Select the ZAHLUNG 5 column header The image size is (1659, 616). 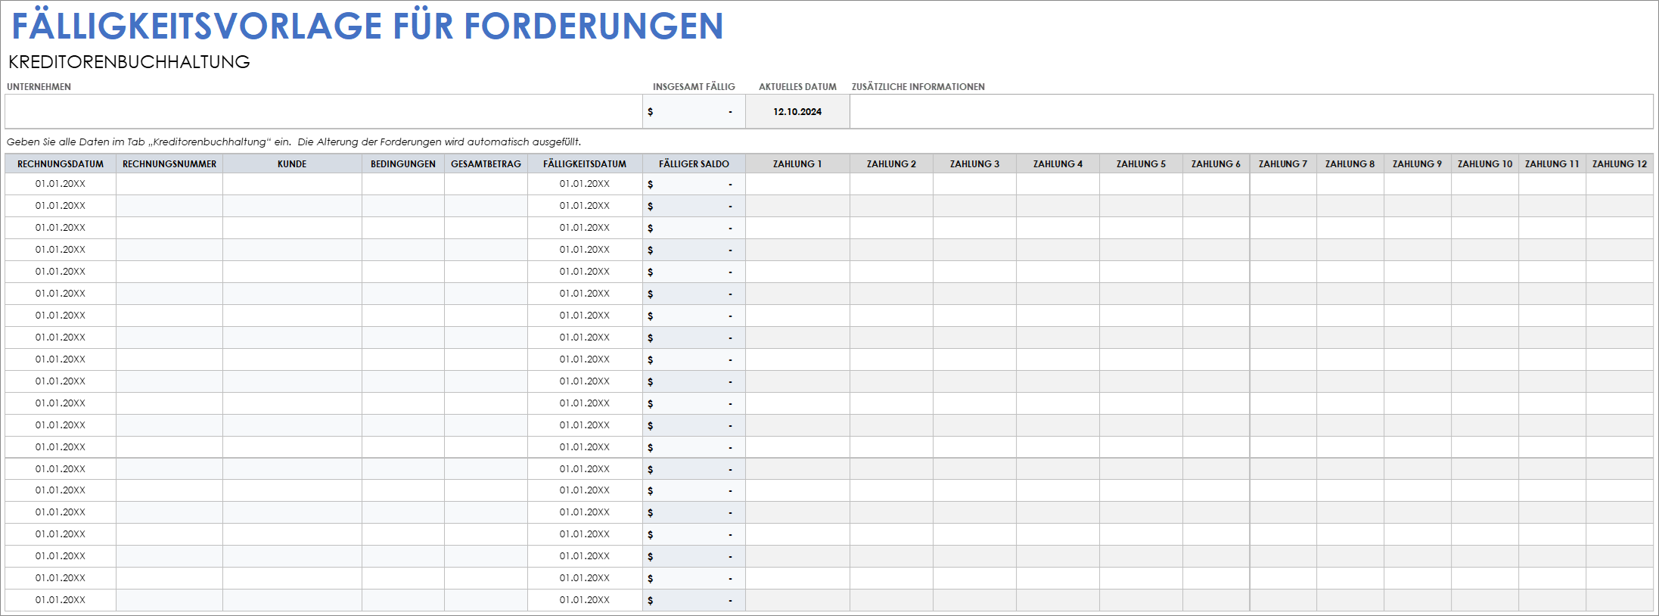[1141, 163]
